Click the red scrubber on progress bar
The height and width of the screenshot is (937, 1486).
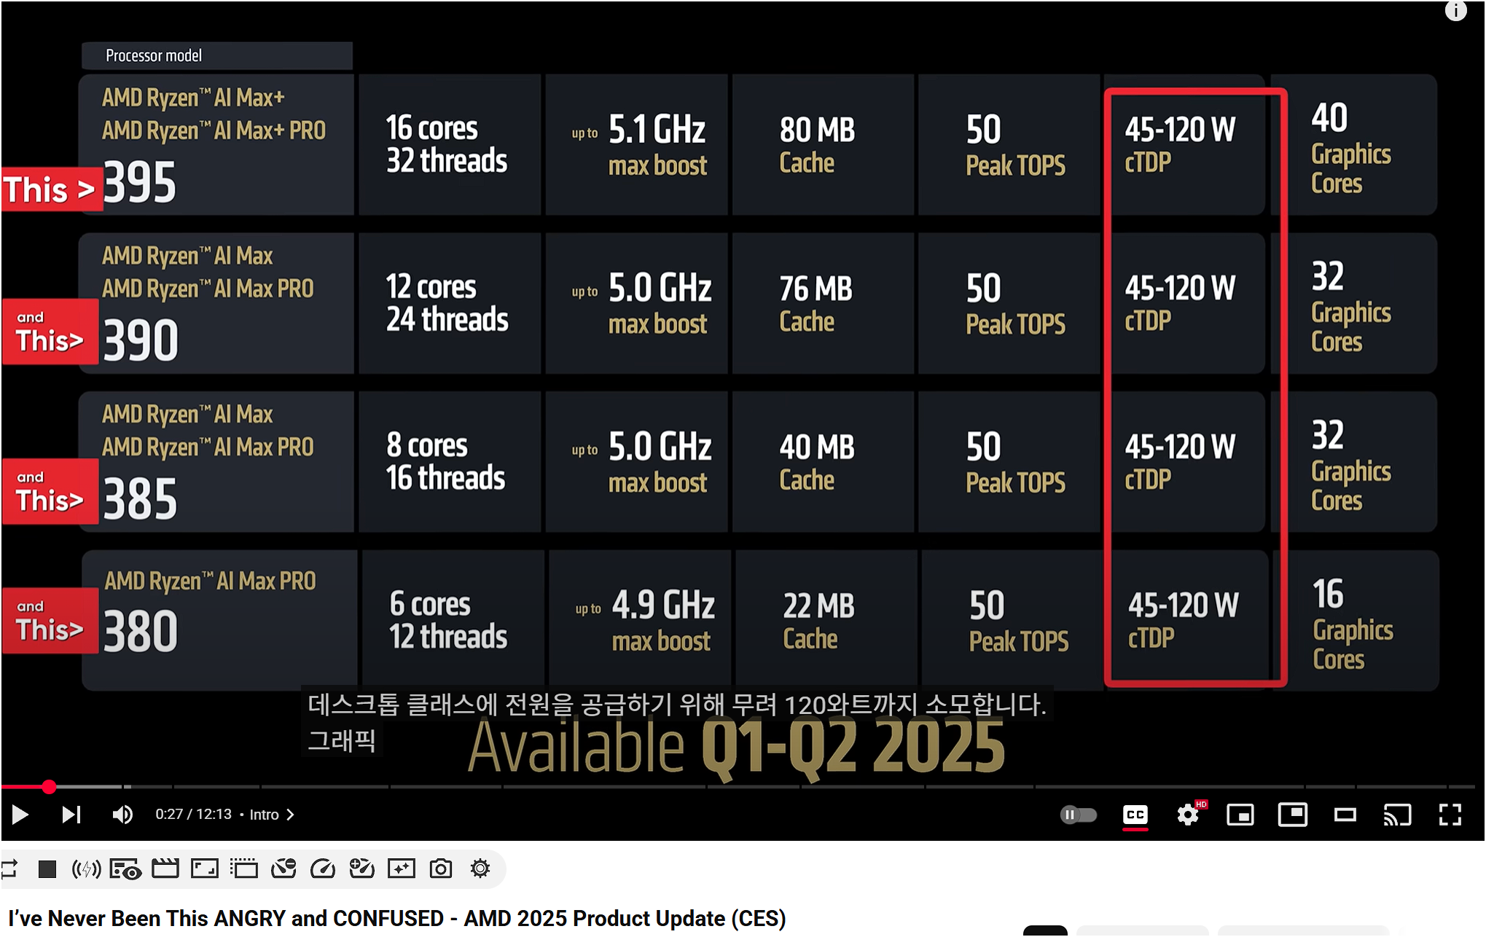pyautogui.click(x=49, y=787)
